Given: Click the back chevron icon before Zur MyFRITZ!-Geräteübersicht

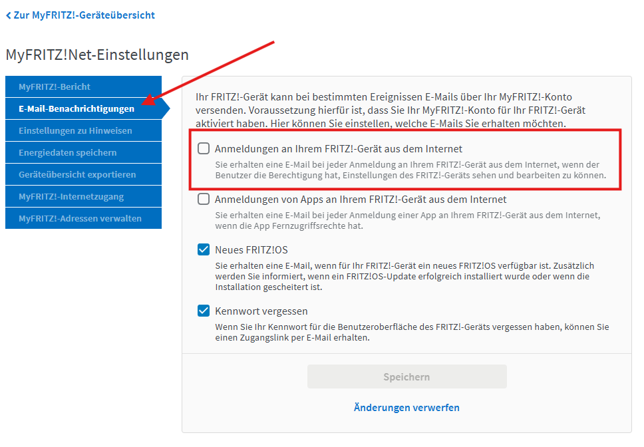Looking at the screenshot, I should click(8, 15).
